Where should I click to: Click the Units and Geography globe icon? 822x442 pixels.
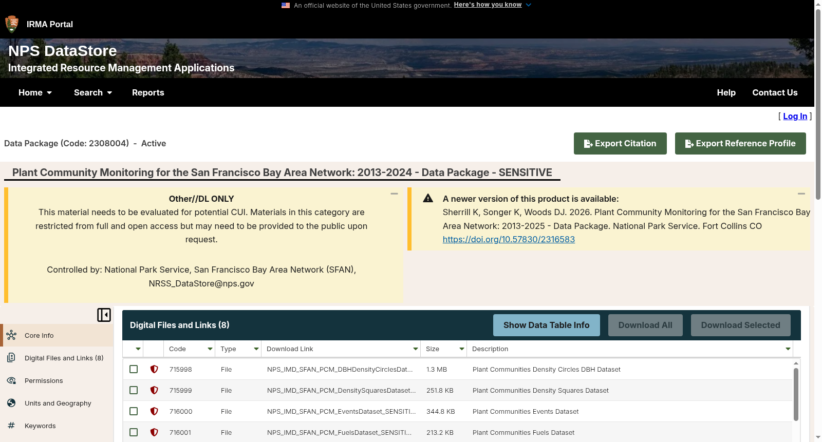[x=11, y=403]
